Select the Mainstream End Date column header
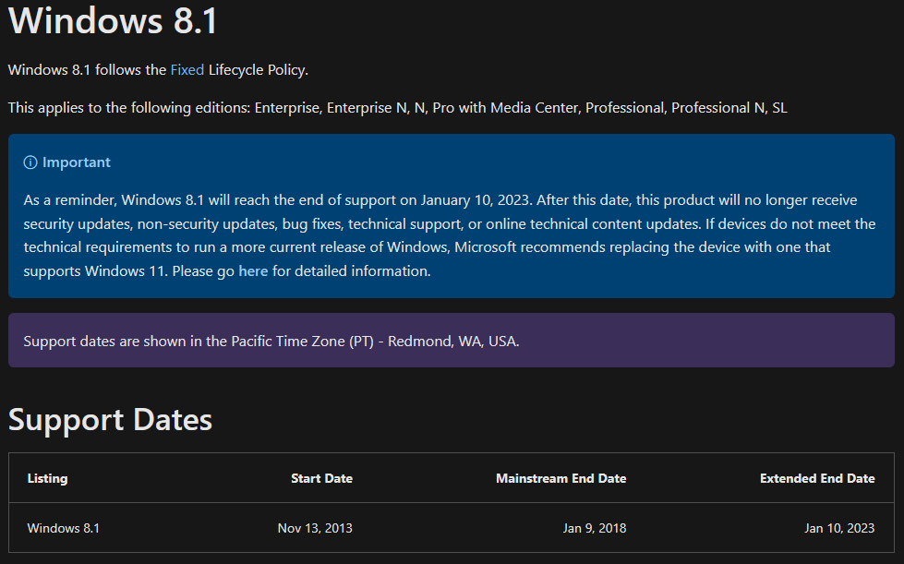 560,478
